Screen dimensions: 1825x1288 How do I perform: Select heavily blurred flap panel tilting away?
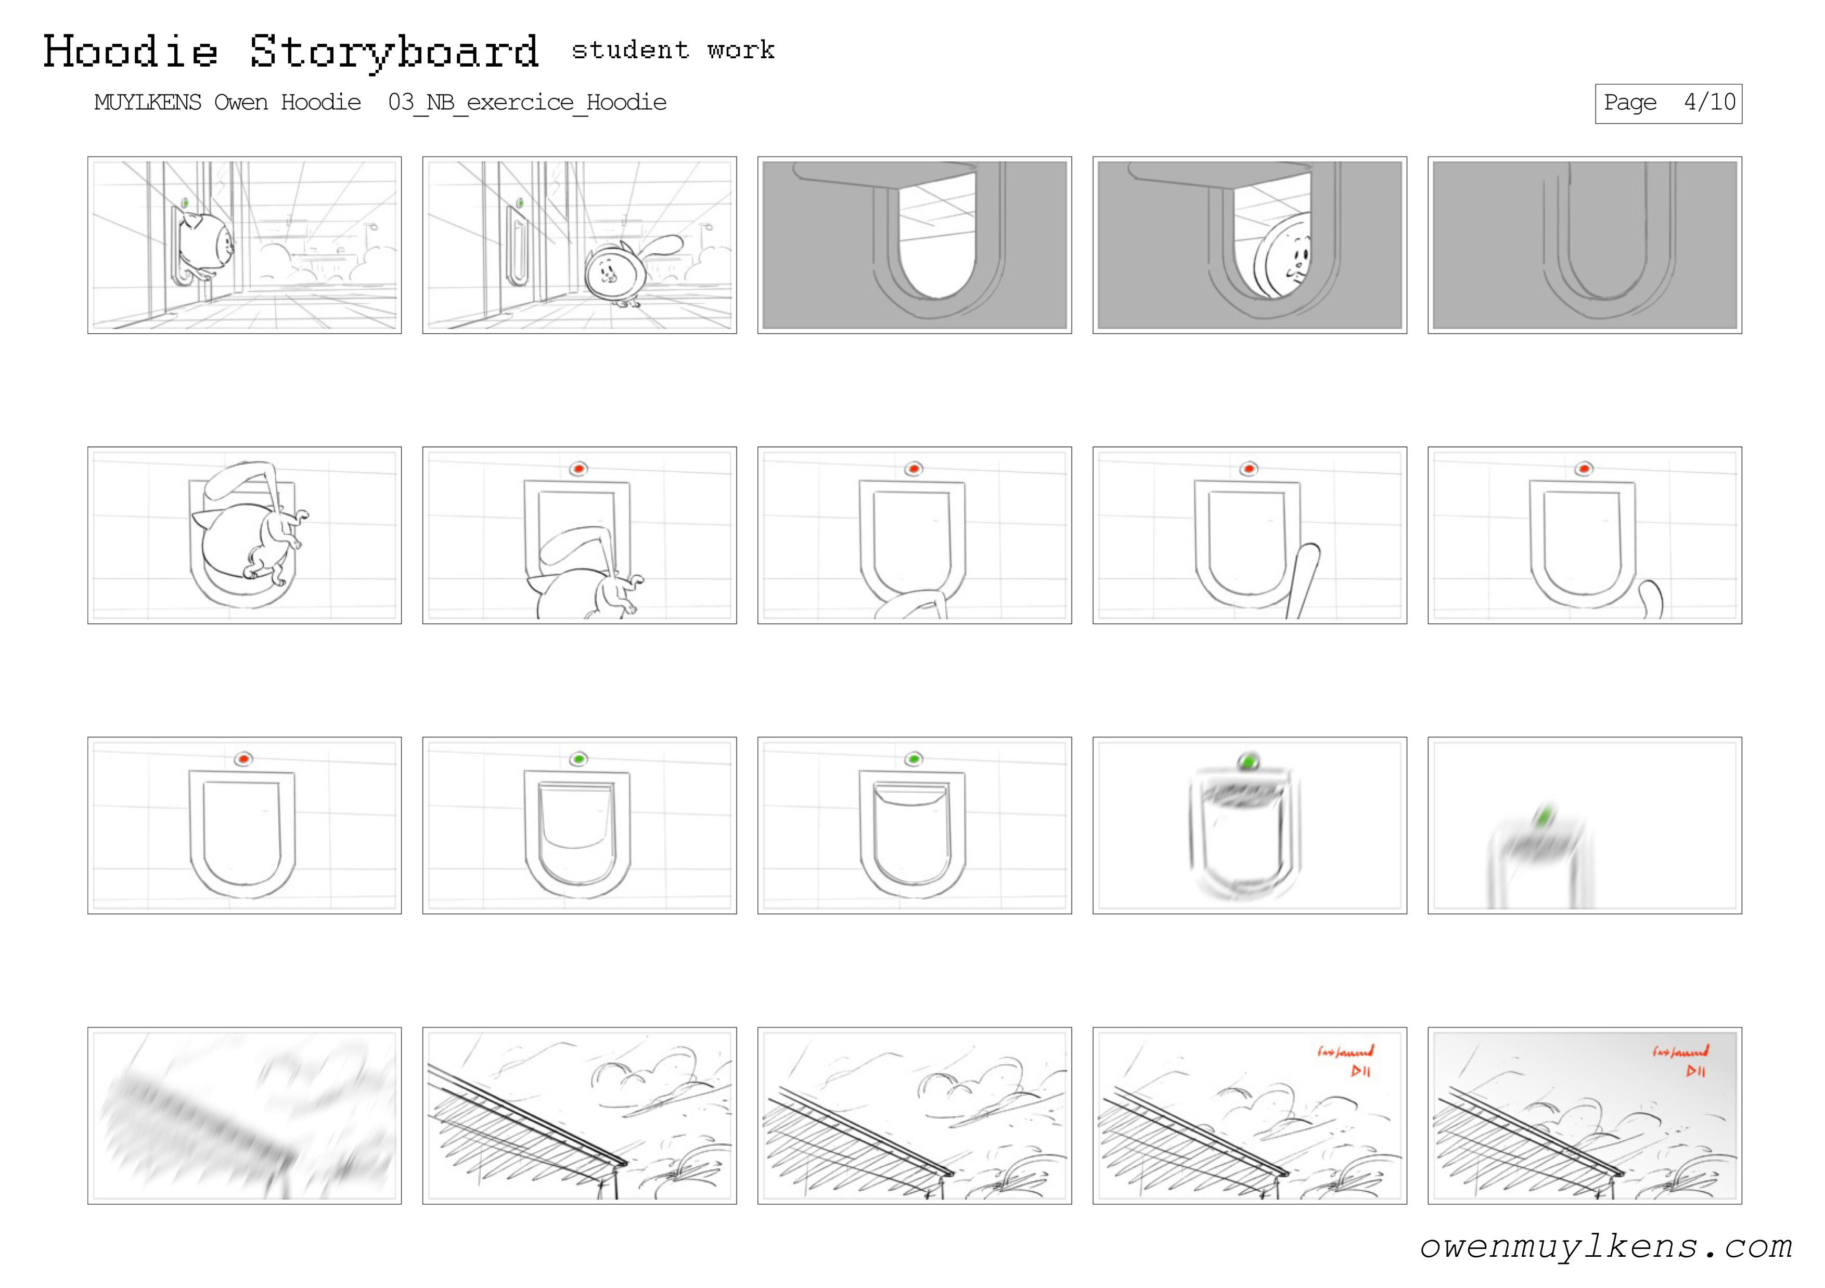tap(1584, 825)
